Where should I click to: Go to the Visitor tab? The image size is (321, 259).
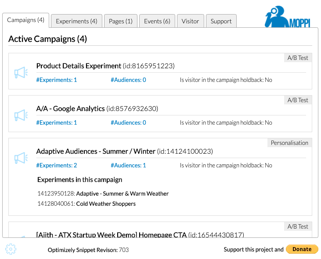pyautogui.click(x=191, y=21)
